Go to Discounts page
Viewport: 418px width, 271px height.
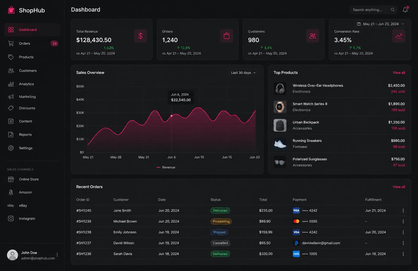pyautogui.click(x=32, y=108)
